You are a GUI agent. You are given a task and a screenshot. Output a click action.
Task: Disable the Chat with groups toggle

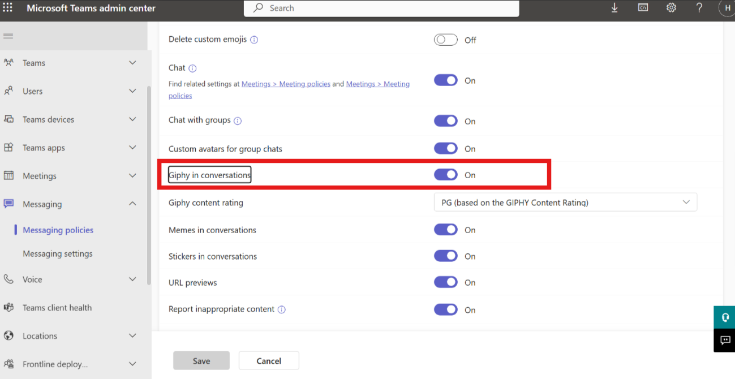446,120
